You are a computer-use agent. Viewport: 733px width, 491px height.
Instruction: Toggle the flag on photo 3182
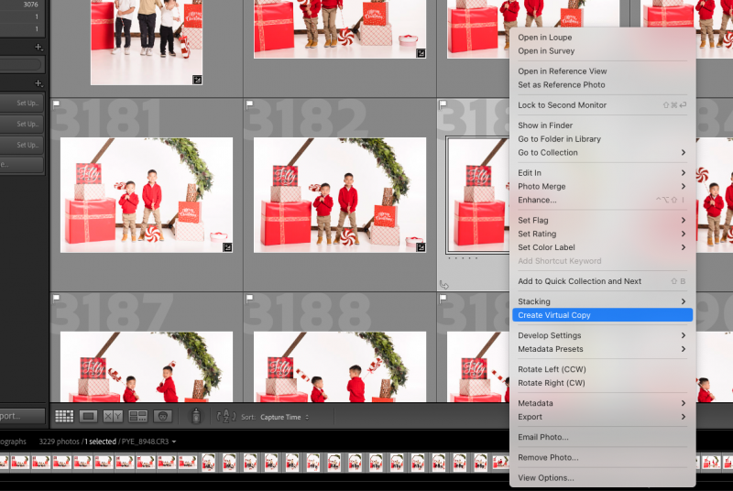pyautogui.click(x=250, y=104)
